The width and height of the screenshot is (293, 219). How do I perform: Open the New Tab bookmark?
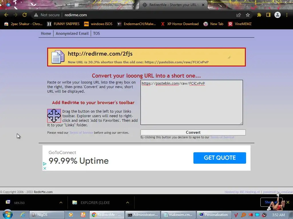(213, 24)
